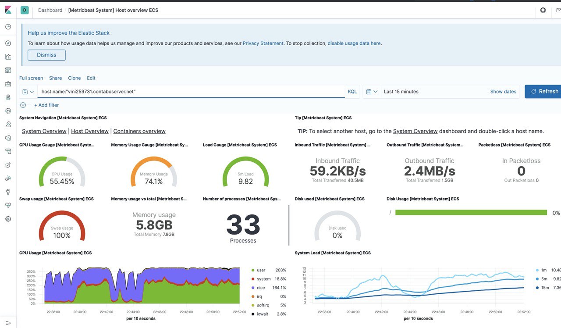Image resolution: width=561 pixels, height=328 pixels.
Task: Open the filter options menu icon
Action: coord(23,105)
